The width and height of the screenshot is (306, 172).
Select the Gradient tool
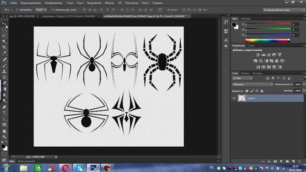(x=4, y=89)
